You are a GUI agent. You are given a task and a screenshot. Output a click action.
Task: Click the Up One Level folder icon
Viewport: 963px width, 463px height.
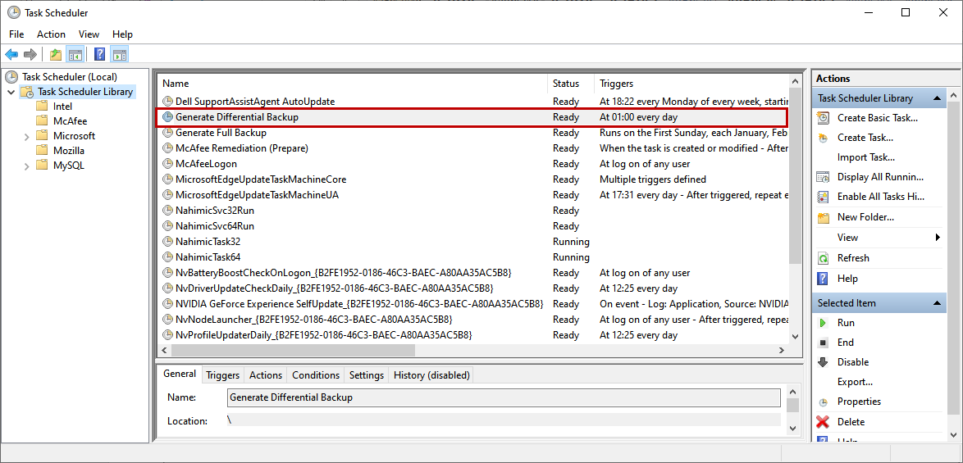[56, 55]
